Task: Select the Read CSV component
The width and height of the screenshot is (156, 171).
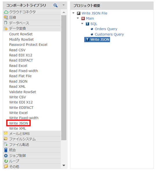Action: (x=17, y=50)
